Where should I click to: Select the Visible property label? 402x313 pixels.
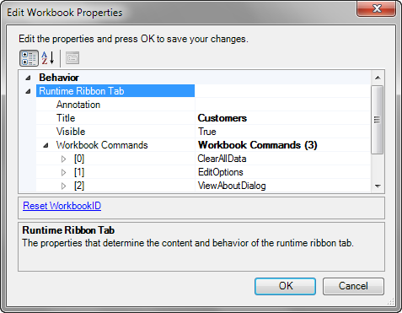(71, 132)
